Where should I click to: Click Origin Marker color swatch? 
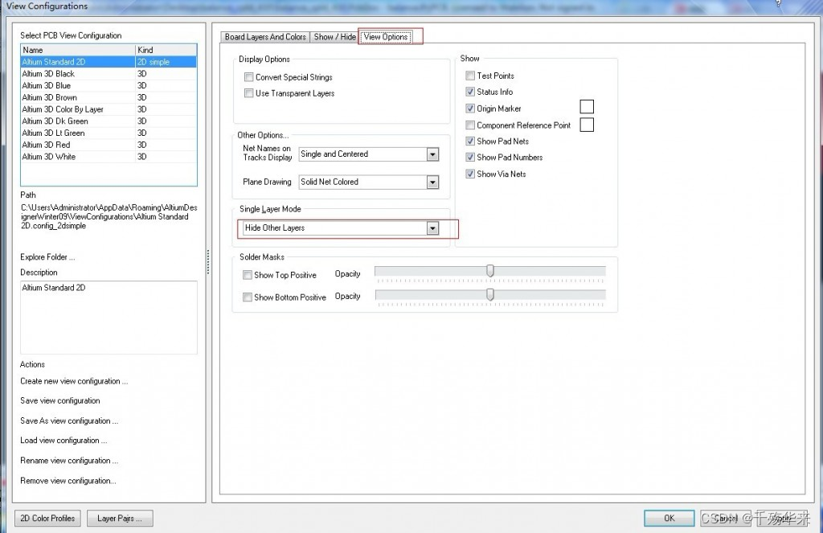click(x=587, y=107)
